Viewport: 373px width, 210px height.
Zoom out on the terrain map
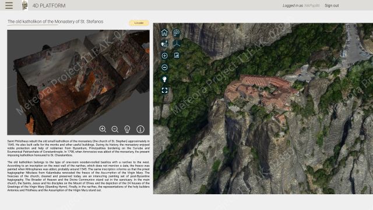164,68
